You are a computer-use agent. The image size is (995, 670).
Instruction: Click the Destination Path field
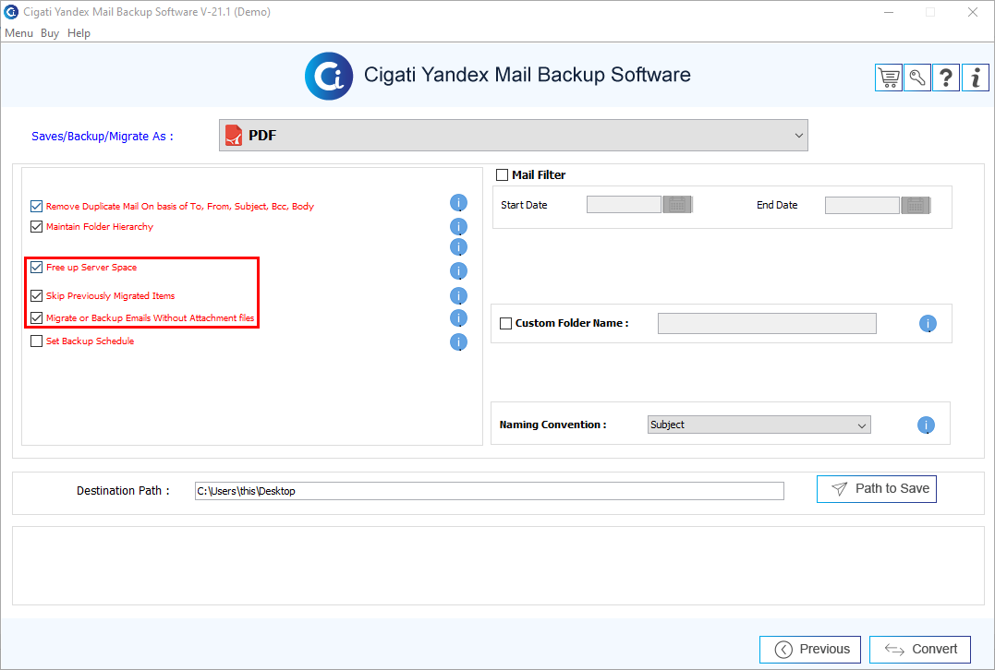coord(490,491)
